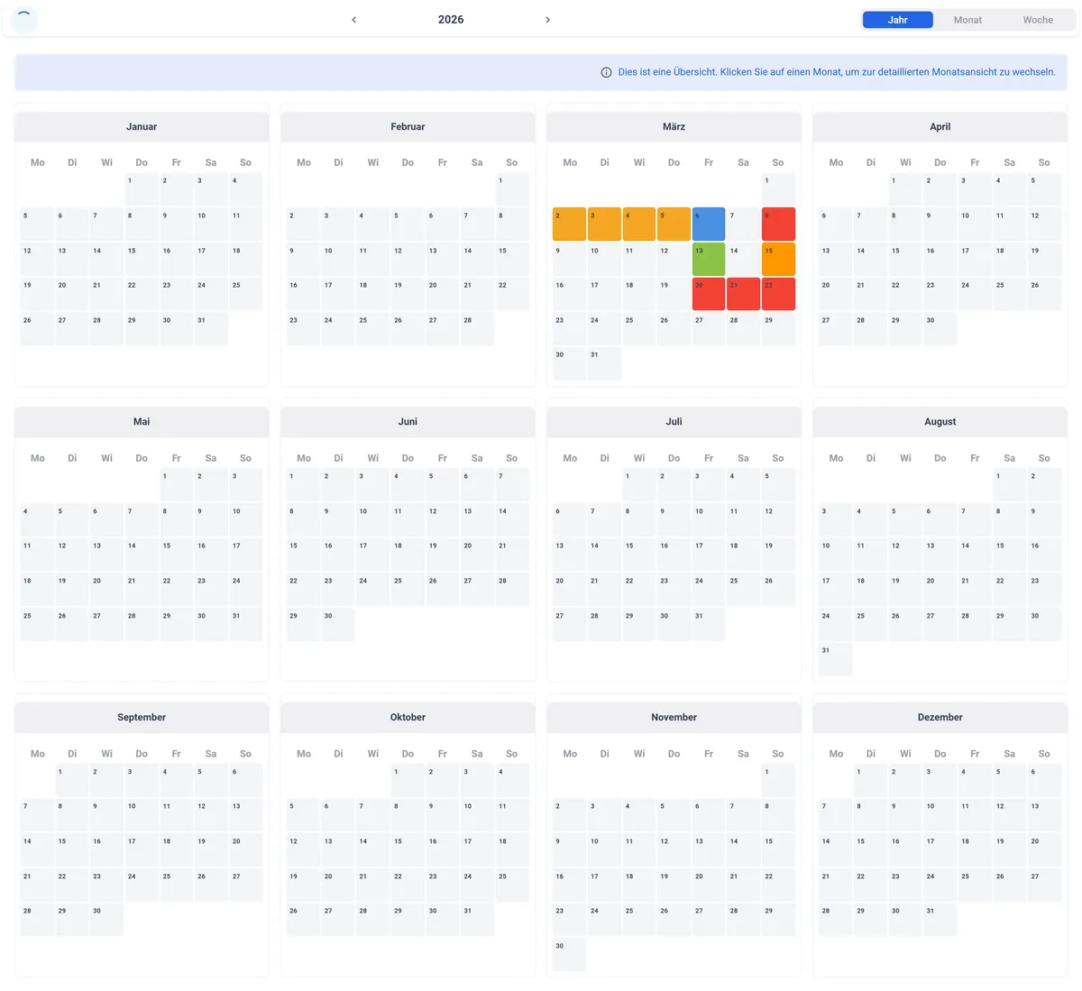Open the März month header
Viewport: 1082px width, 991px height.
point(674,127)
